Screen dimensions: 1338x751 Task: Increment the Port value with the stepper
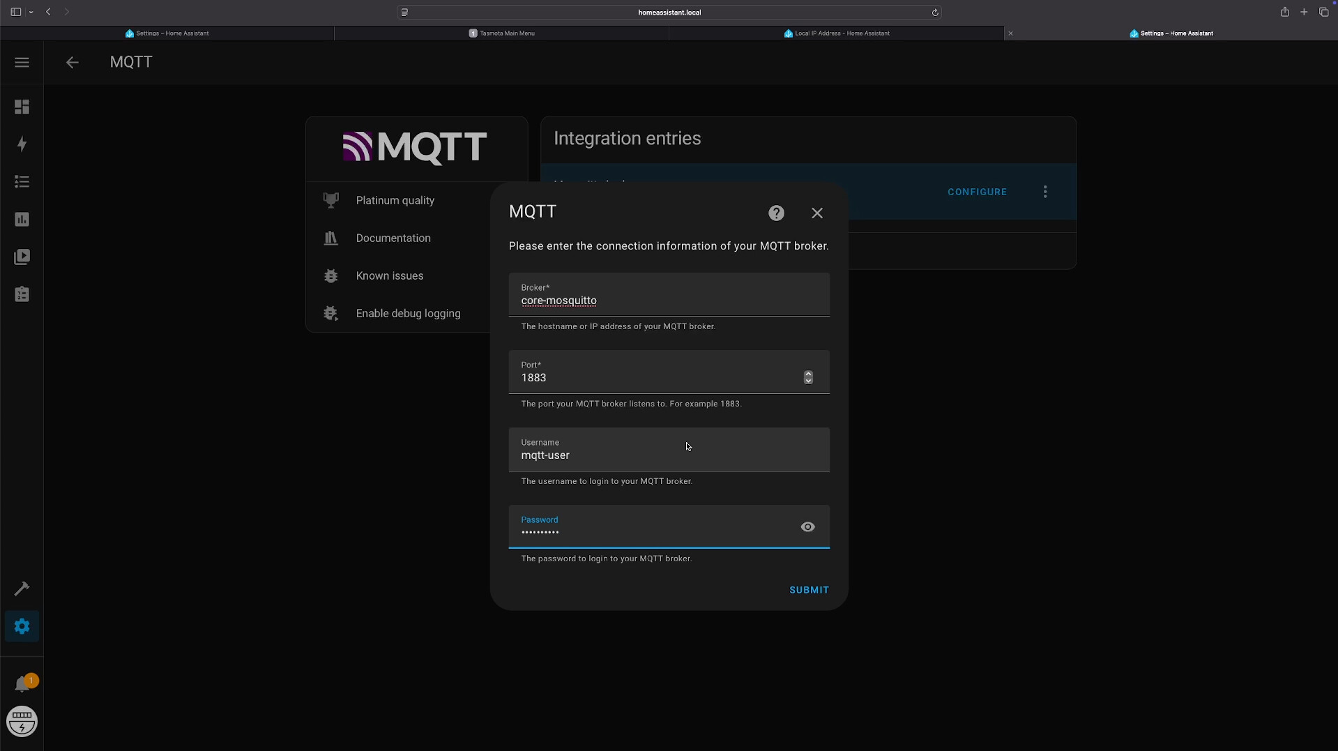click(807, 374)
